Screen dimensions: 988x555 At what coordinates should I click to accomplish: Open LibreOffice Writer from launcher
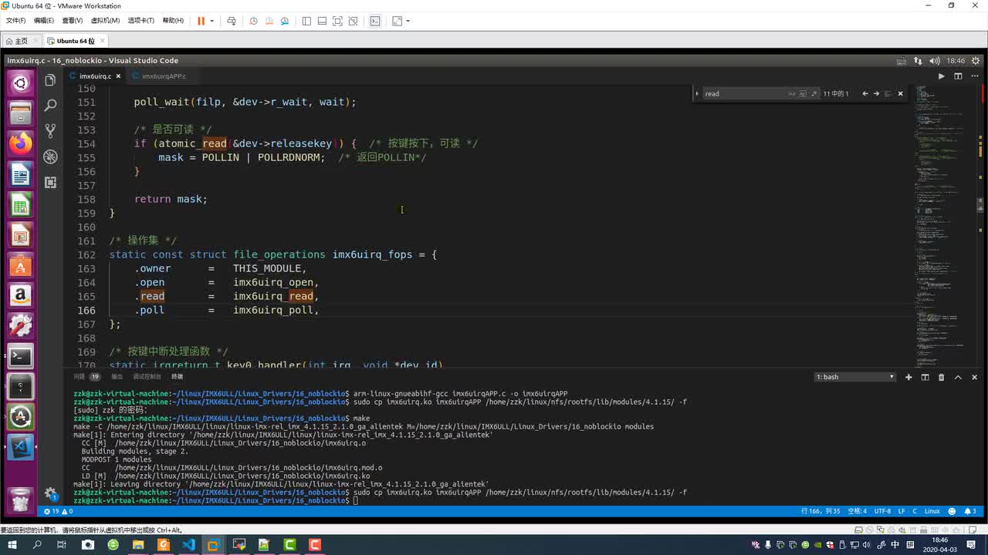(20, 175)
